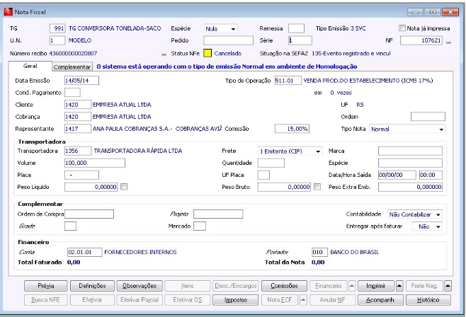Click the Série input field
Image resolution: width=466 pixels, height=317 pixels.
point(300,40)
